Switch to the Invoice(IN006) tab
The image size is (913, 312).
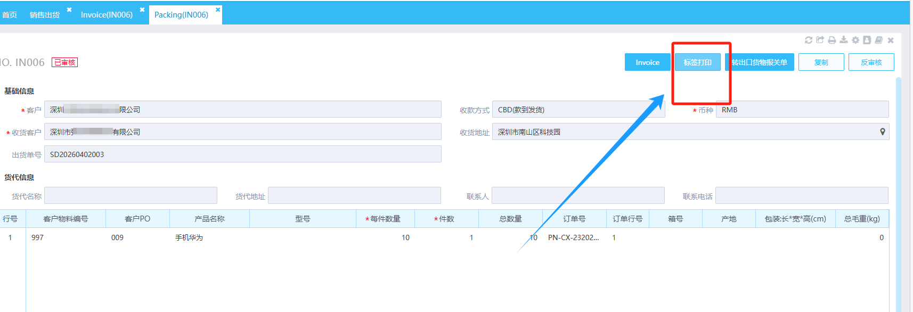(x=107, y=15)
